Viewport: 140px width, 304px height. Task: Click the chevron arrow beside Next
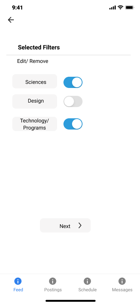pos(80,225)
